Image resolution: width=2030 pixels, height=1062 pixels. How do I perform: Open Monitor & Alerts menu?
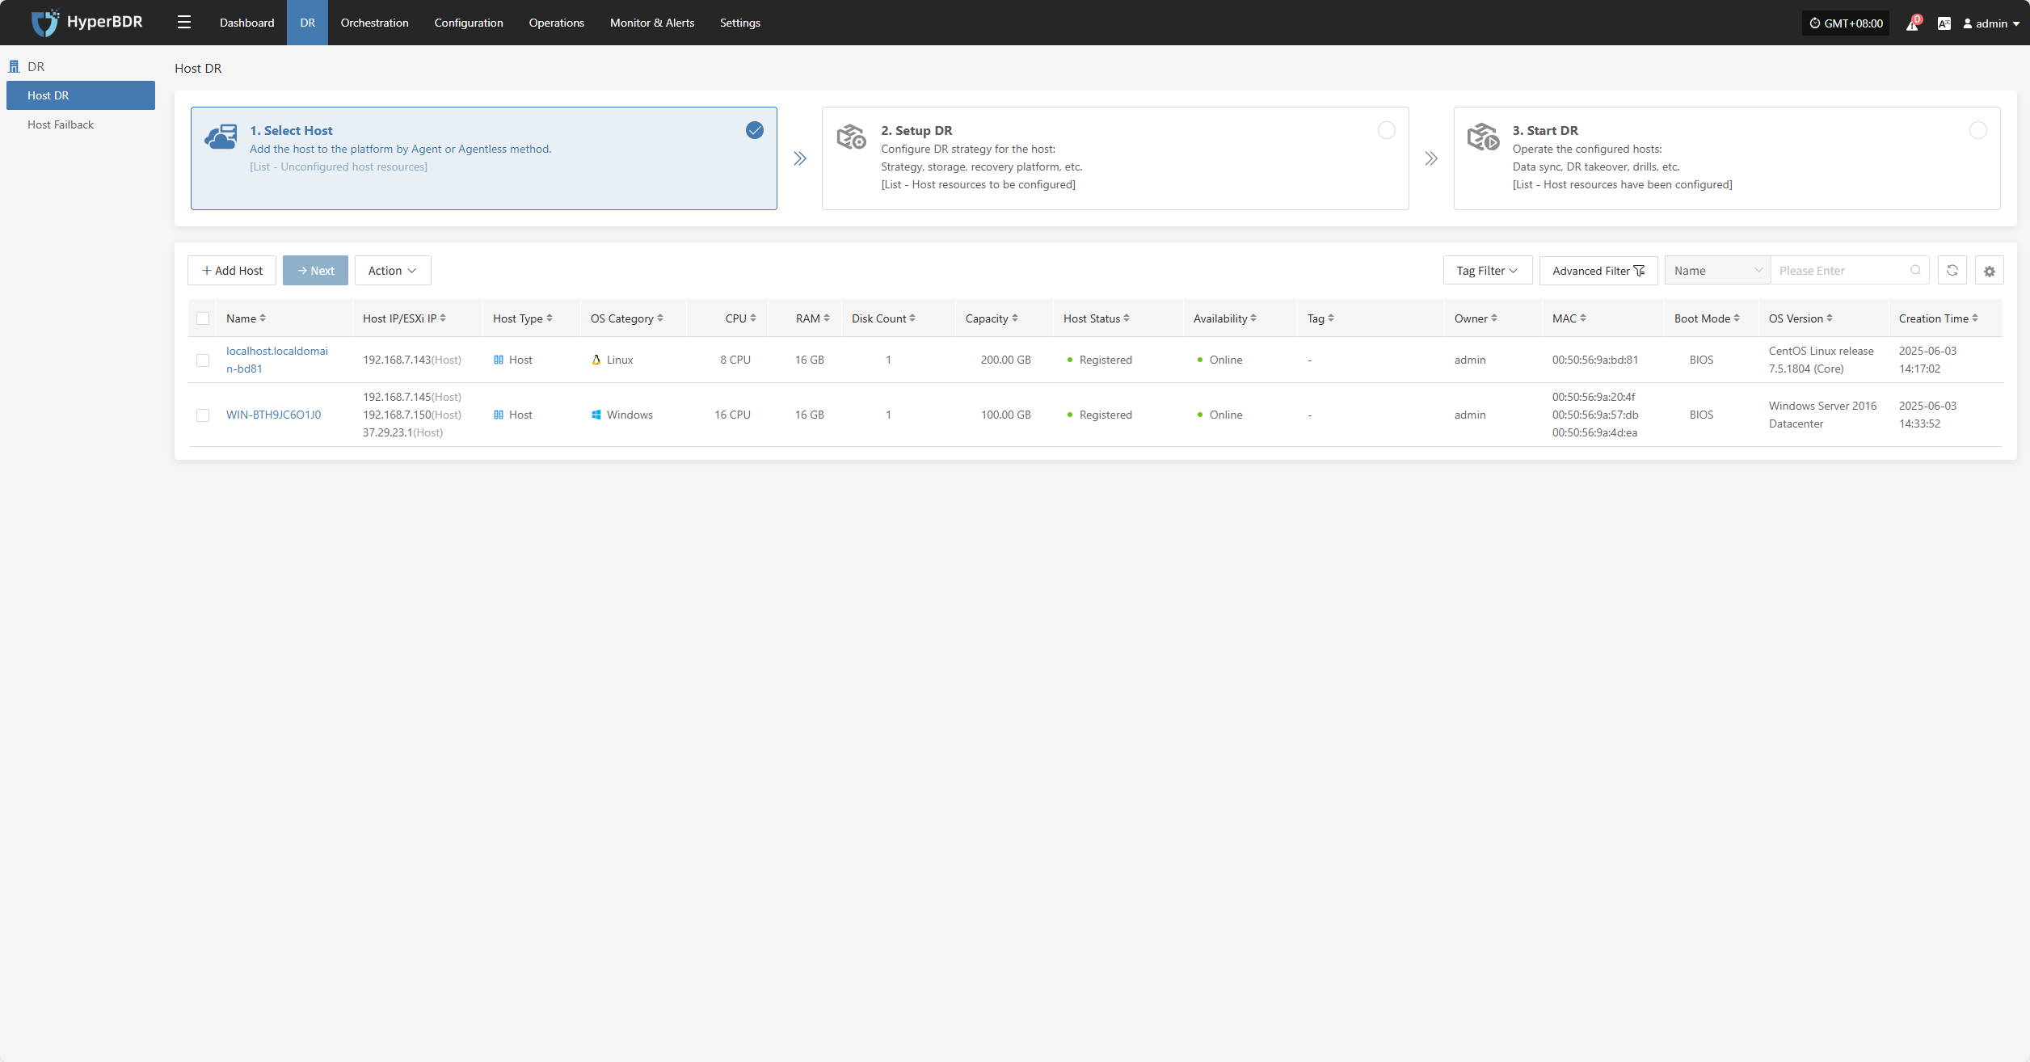coord(652,23)
